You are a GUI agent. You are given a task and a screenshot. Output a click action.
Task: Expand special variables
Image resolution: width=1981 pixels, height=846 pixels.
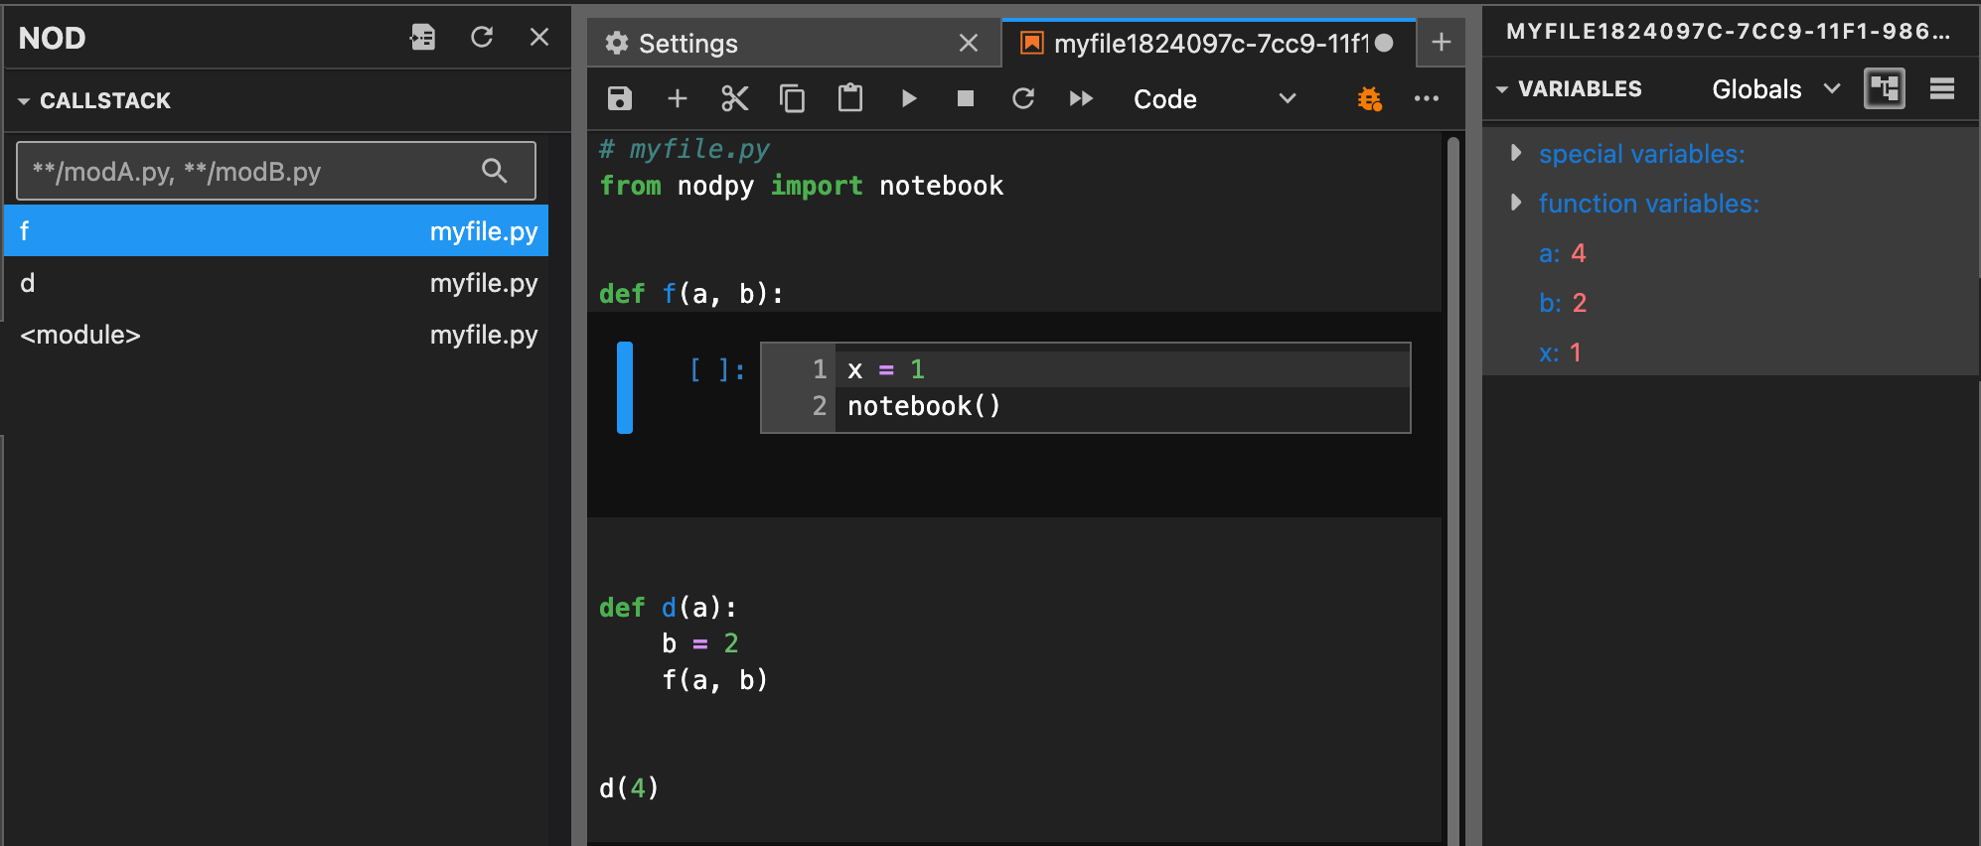[x=1516, y=153]
